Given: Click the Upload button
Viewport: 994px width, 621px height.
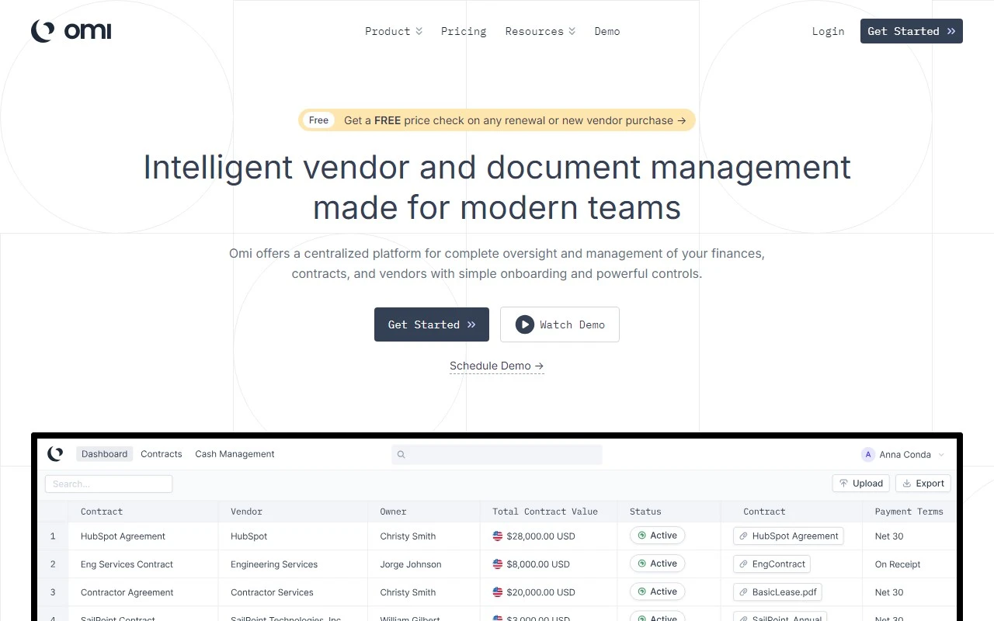Looking at the screenshot, I should (x=861, y=483).
